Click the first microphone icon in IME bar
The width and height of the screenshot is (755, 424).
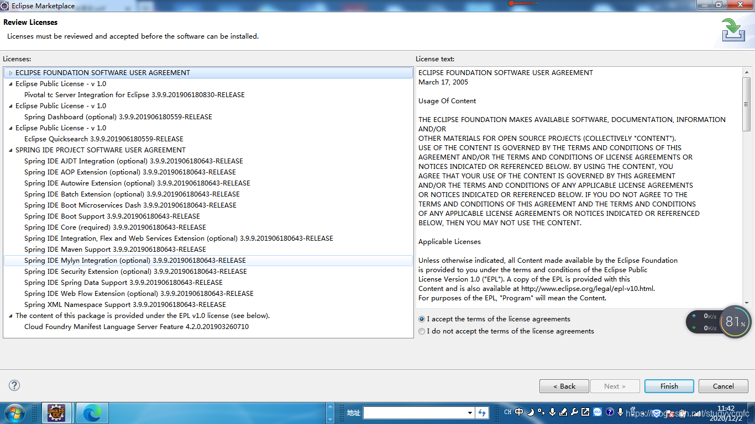click(552, 412)
